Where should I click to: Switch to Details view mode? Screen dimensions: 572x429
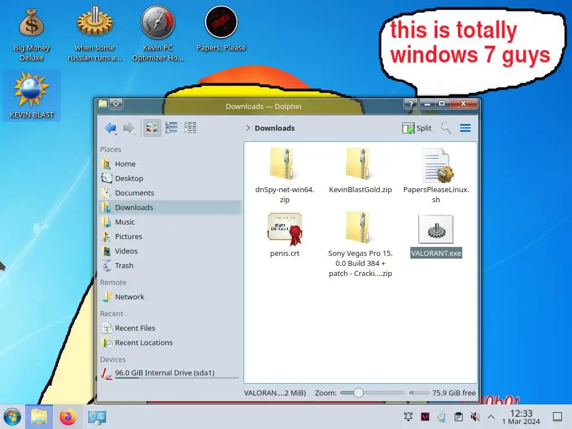point(190,128)
